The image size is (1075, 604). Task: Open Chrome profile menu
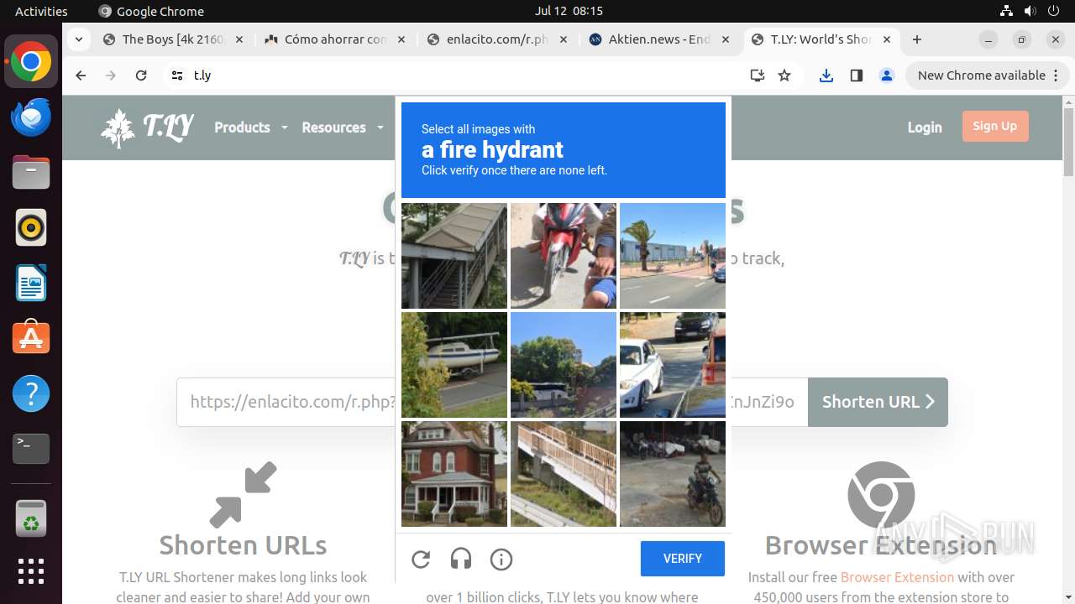pos(887,75)
